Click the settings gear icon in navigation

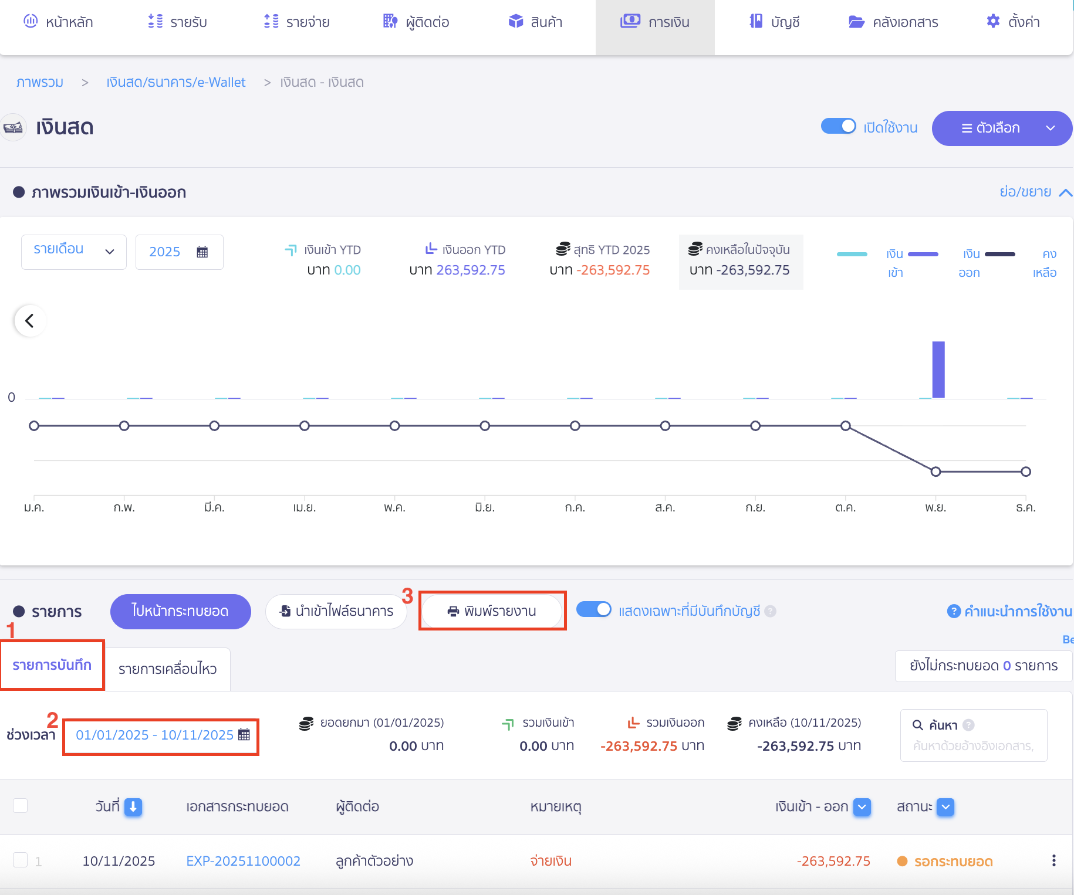pos(992,22)
